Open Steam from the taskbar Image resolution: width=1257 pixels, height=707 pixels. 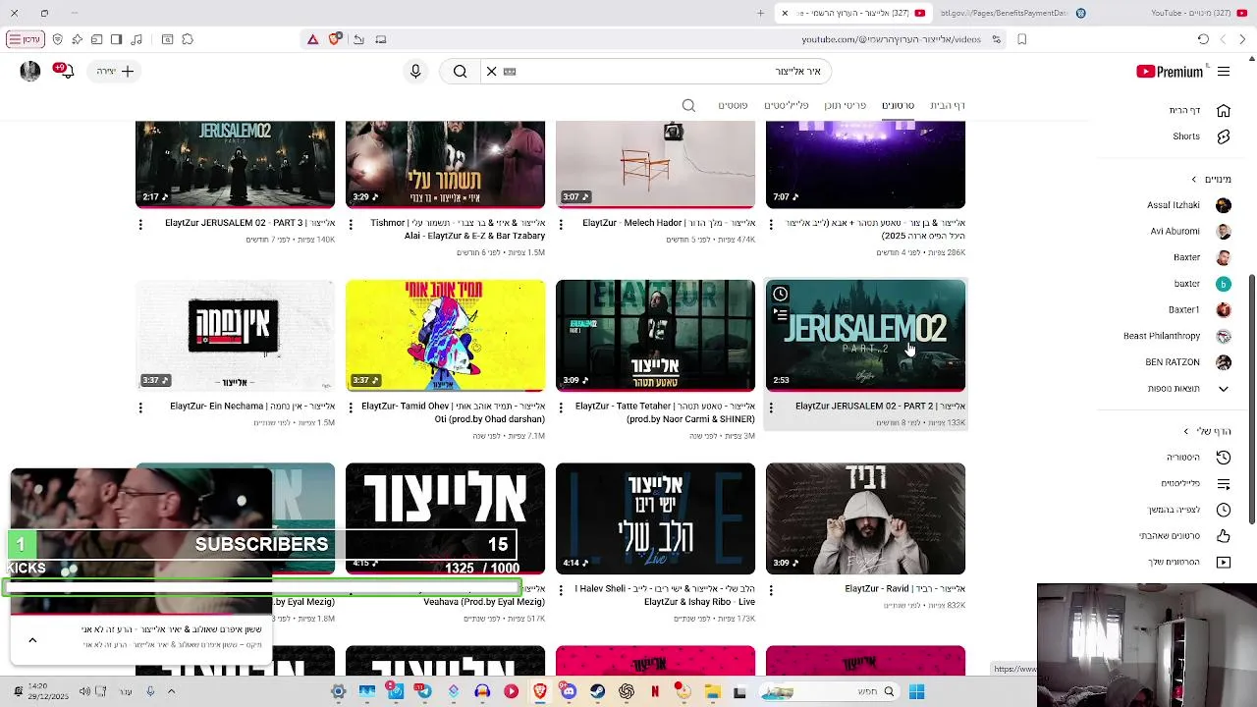[x=597, y=692]
